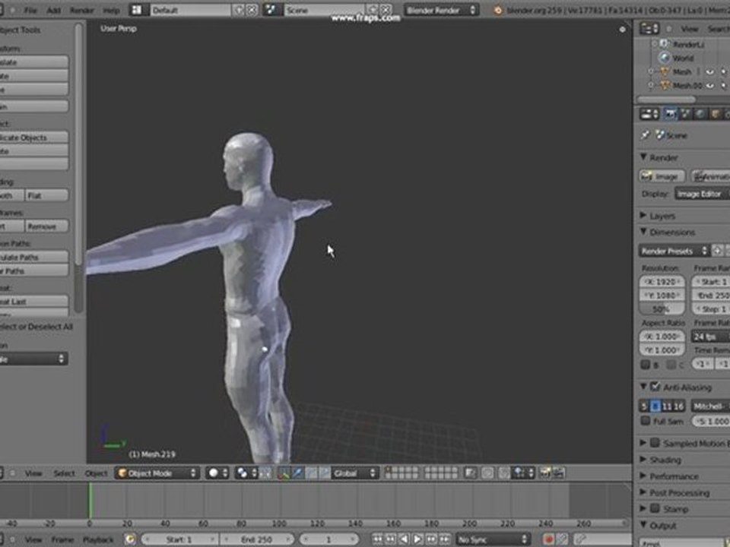The height and width of the screenshot is (547, 730).
Task: Click the Remove keyframes button
Action: click(46, 226)
